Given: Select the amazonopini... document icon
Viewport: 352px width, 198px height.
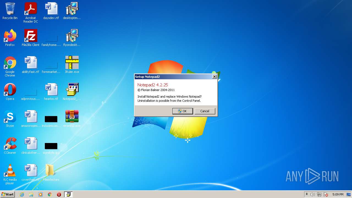Looking at the screenshot, I should pyautogui.click(x=31, y=119).
